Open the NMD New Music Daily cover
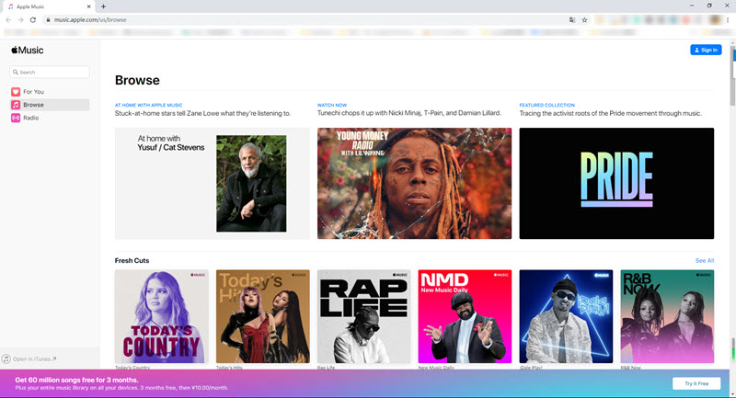Viewport: 736px width, 398px height. pos(465,316)
